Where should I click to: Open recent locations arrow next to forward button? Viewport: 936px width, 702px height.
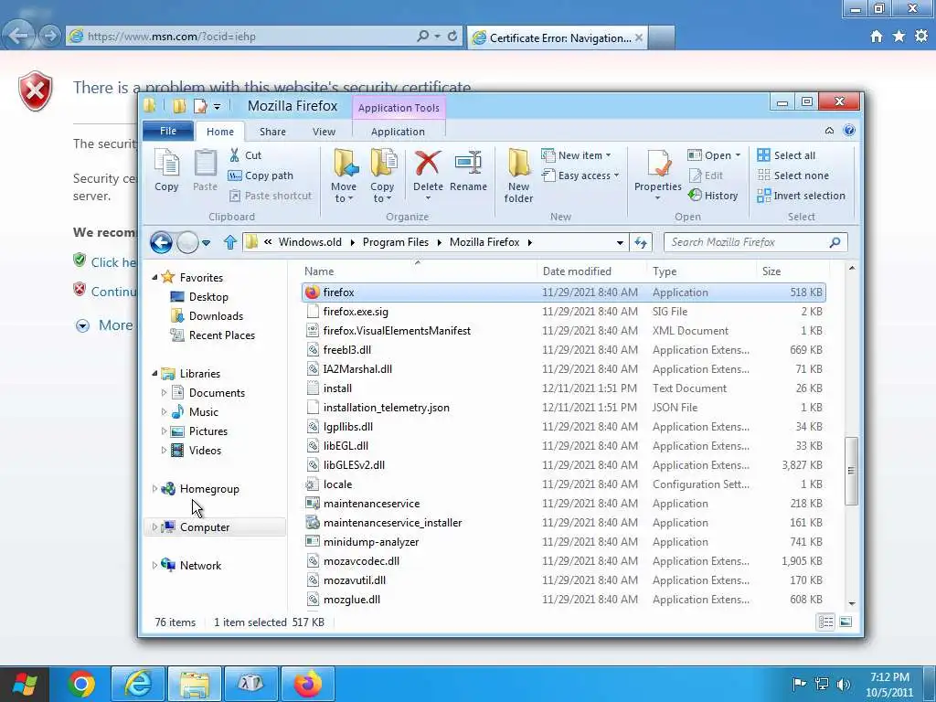[206, 243]
